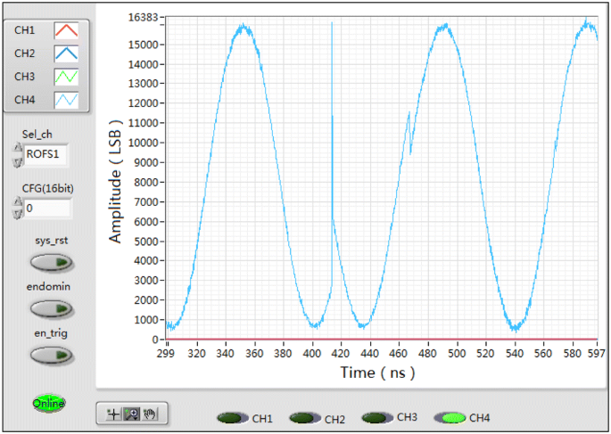
Task: Click the CH3 label in plot legend
Action: pyautogui.click(x=25, y=77)
